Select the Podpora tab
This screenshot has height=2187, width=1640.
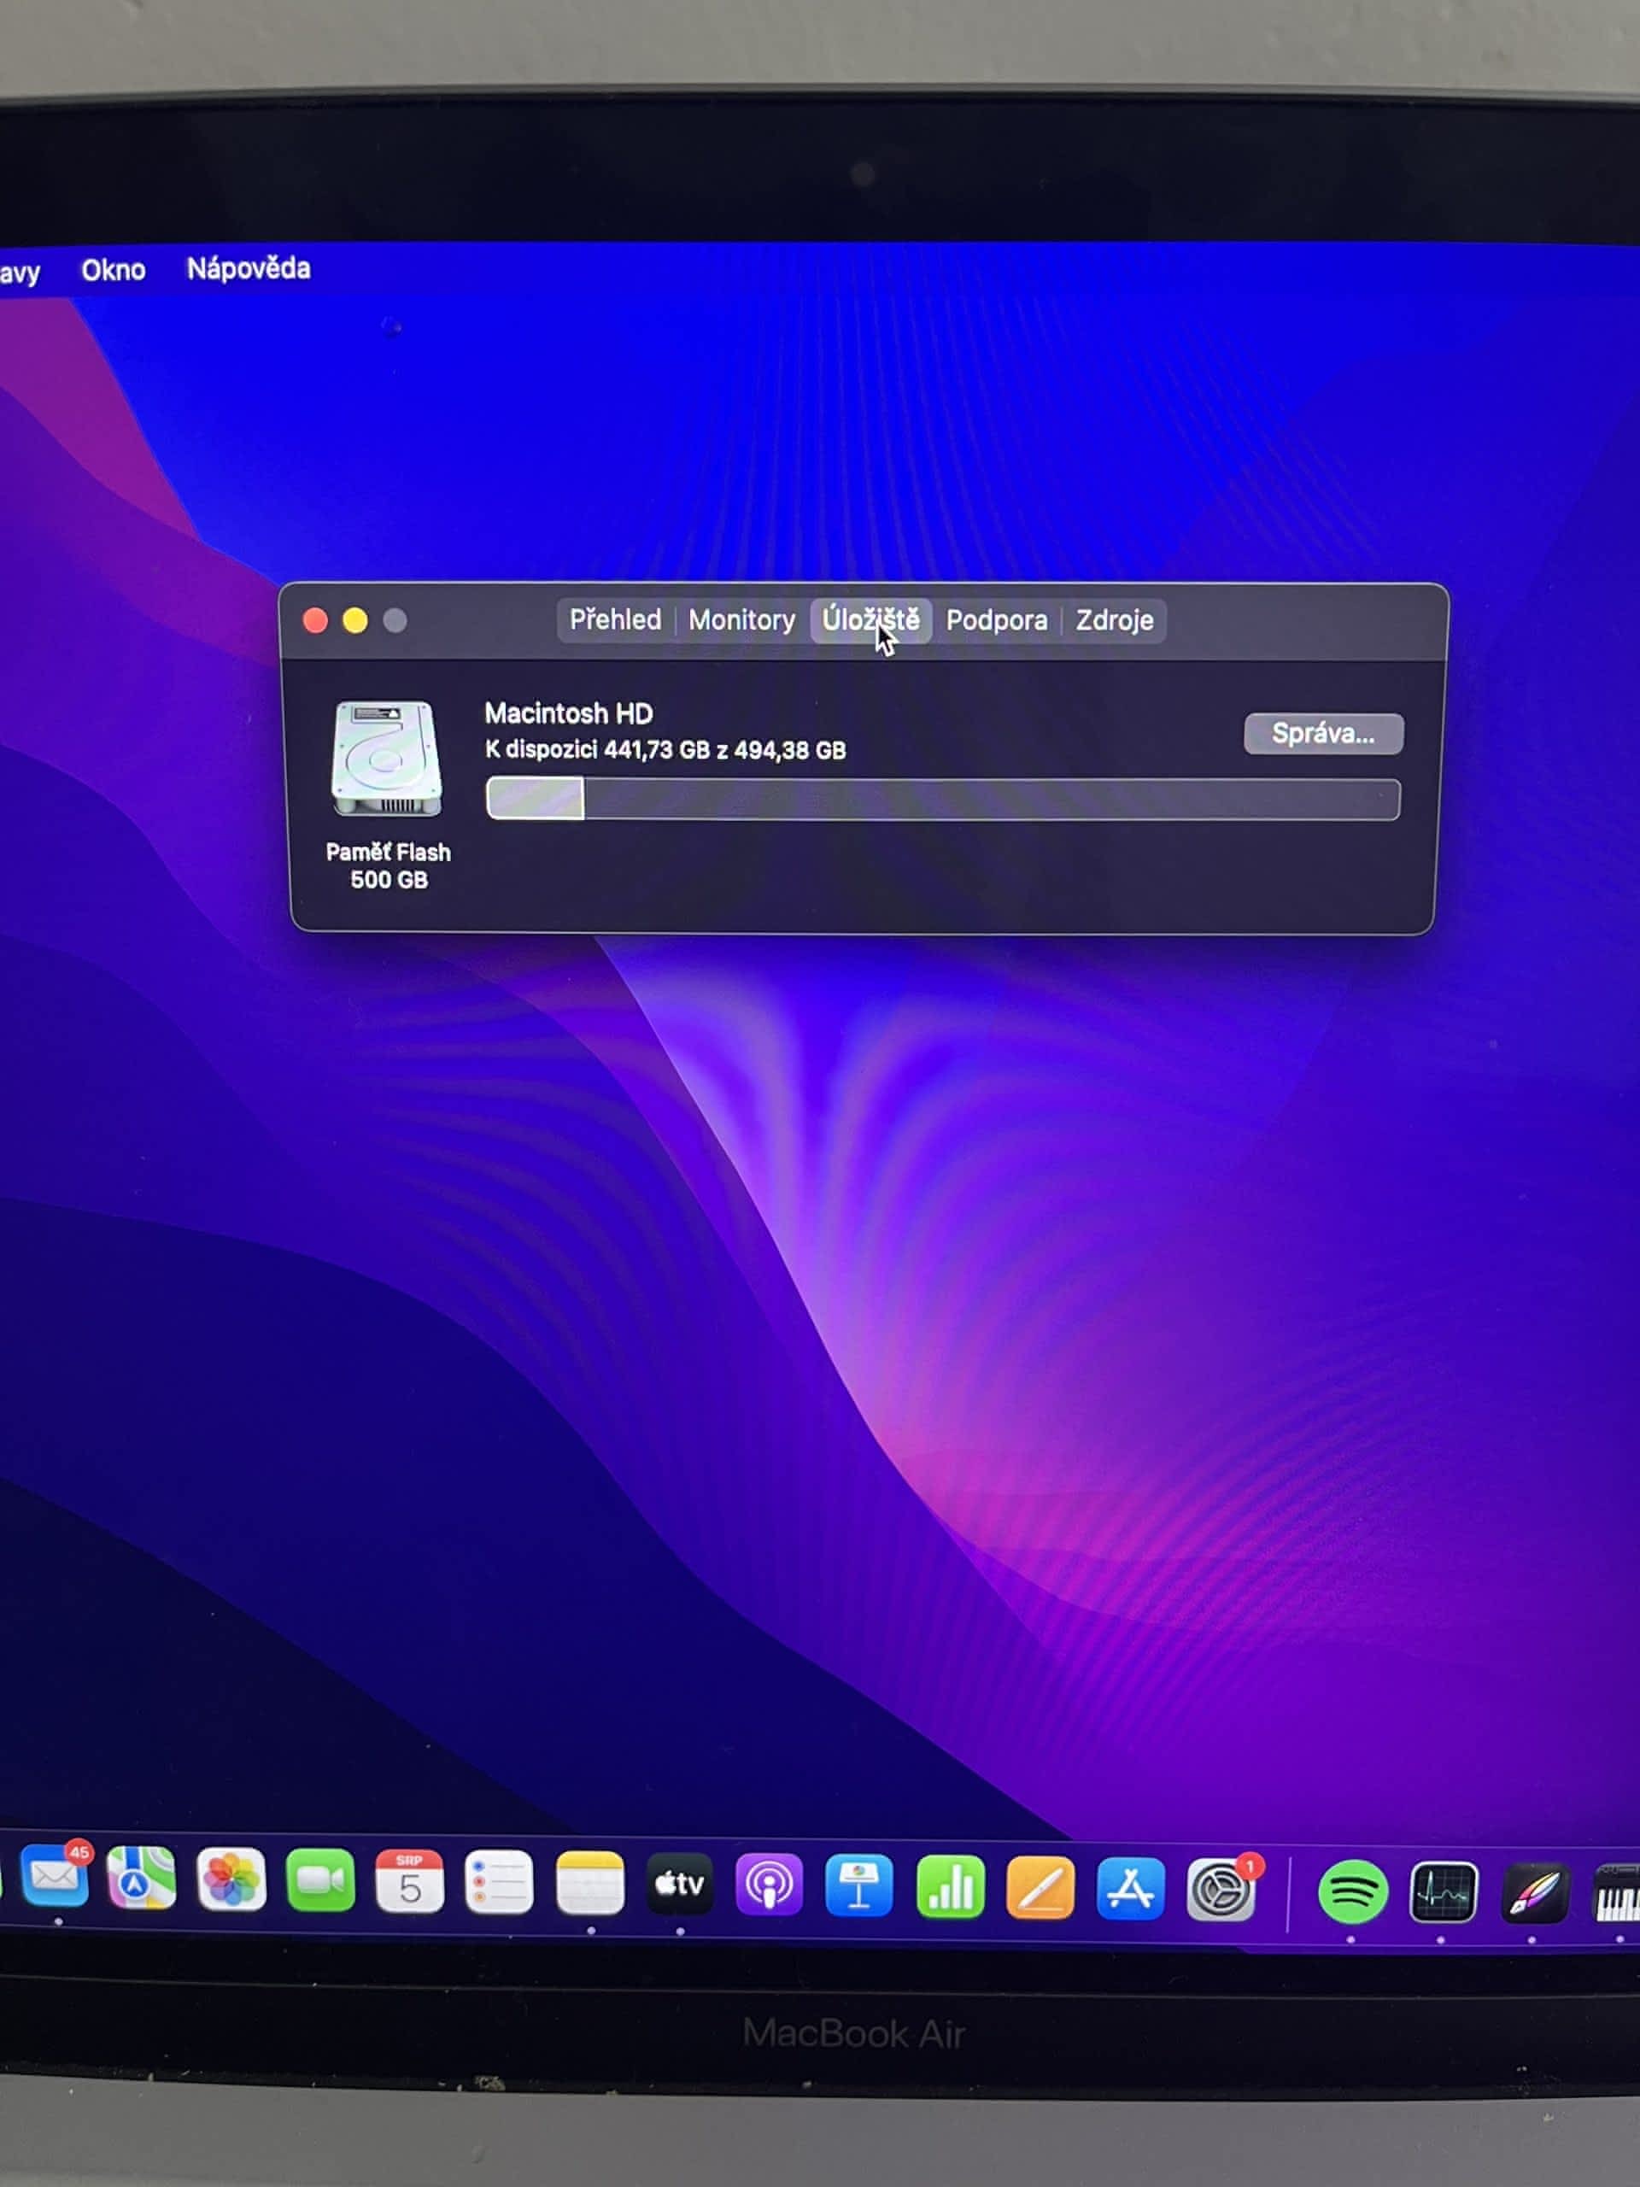[997, 621]
